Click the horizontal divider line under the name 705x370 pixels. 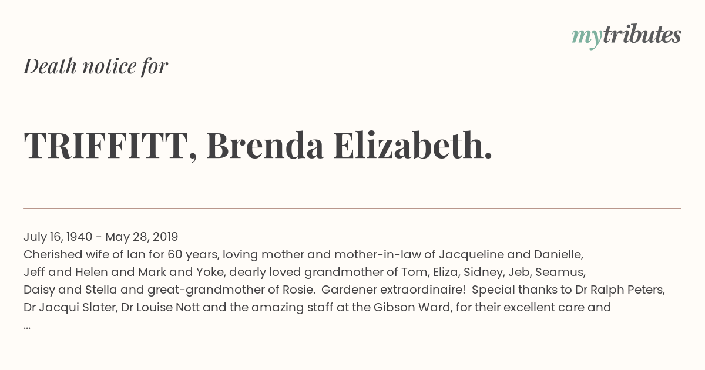[352, 208]
